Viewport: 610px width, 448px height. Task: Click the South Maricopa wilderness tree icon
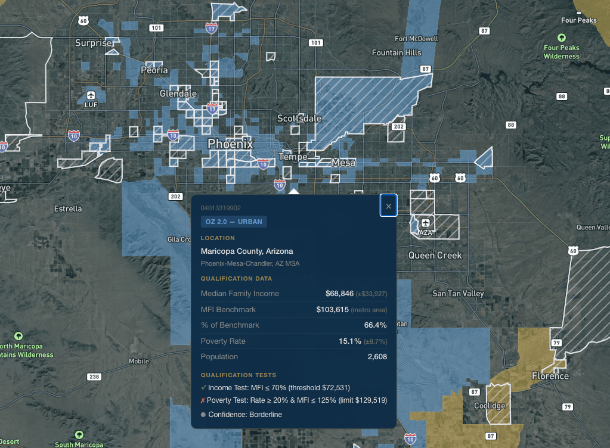pos(78,436)
